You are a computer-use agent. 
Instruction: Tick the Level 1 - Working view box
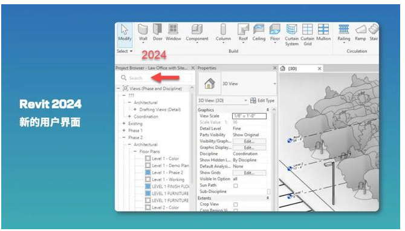click(x=148, y=180)
